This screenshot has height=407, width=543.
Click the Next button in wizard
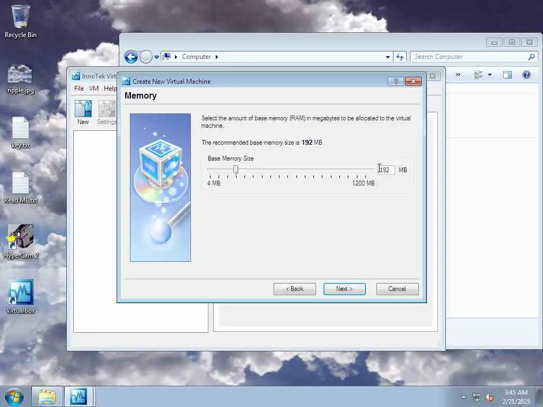(345, 289)
